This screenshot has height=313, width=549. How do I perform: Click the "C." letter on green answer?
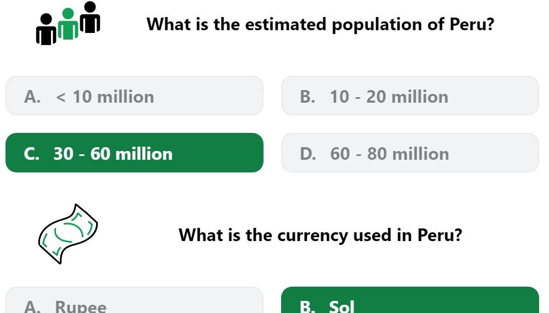tap(31, 154)
